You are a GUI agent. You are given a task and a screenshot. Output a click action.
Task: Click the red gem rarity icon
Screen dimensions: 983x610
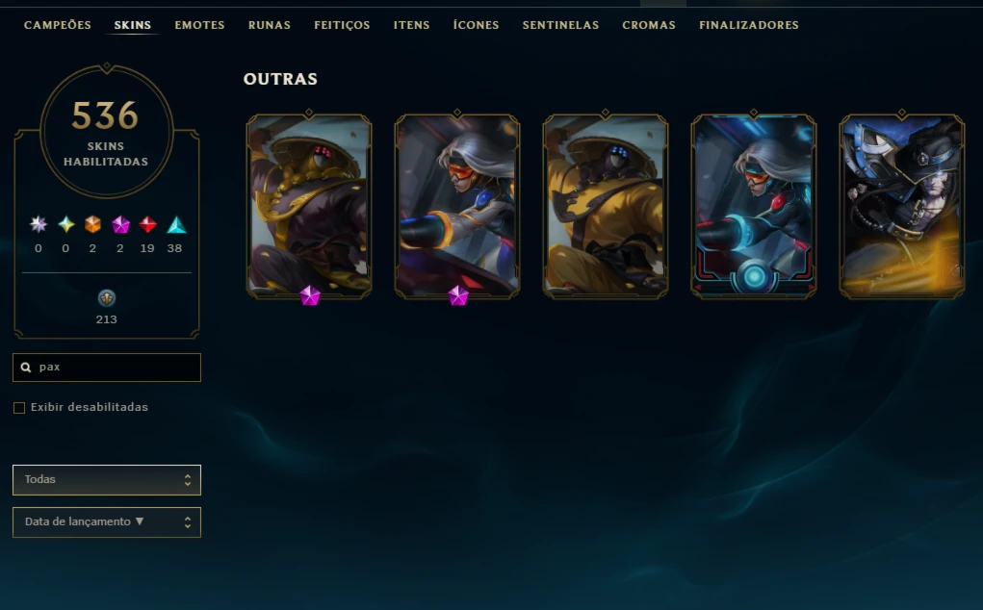pos(147,224)
